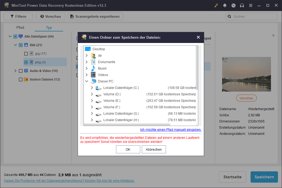The width and height of the screenshot is (282, 188).
Task: Click the jpg file type icon
Action: tap(31, 53)
